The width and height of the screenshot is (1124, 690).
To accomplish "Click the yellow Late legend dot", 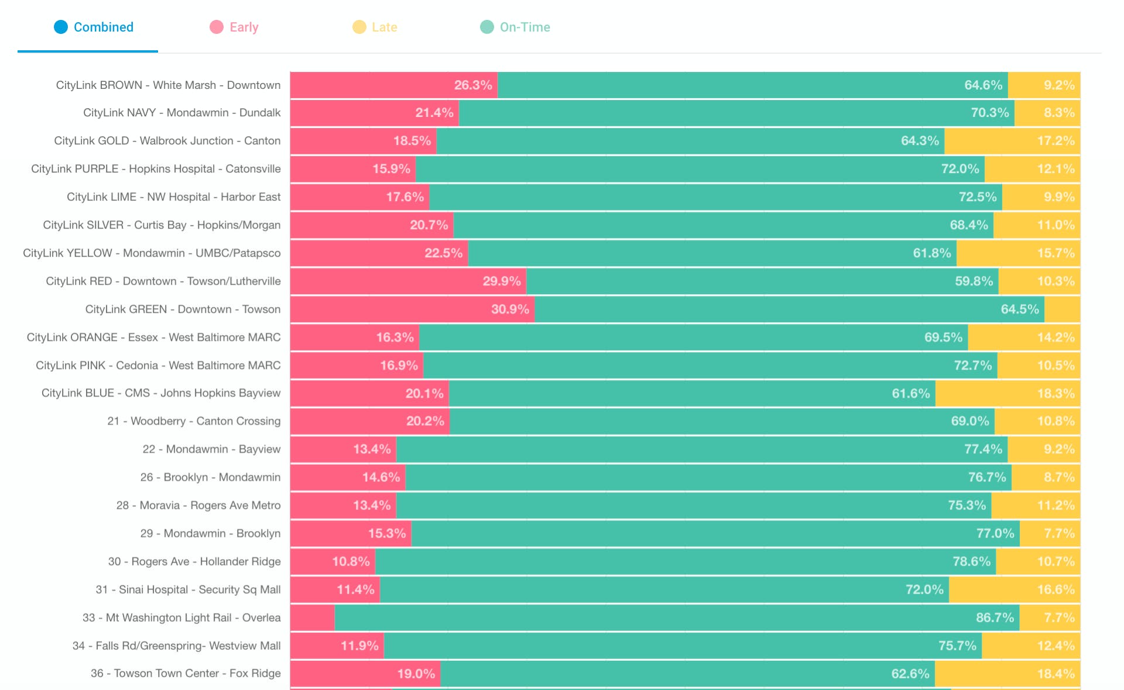I will (359, 27).
